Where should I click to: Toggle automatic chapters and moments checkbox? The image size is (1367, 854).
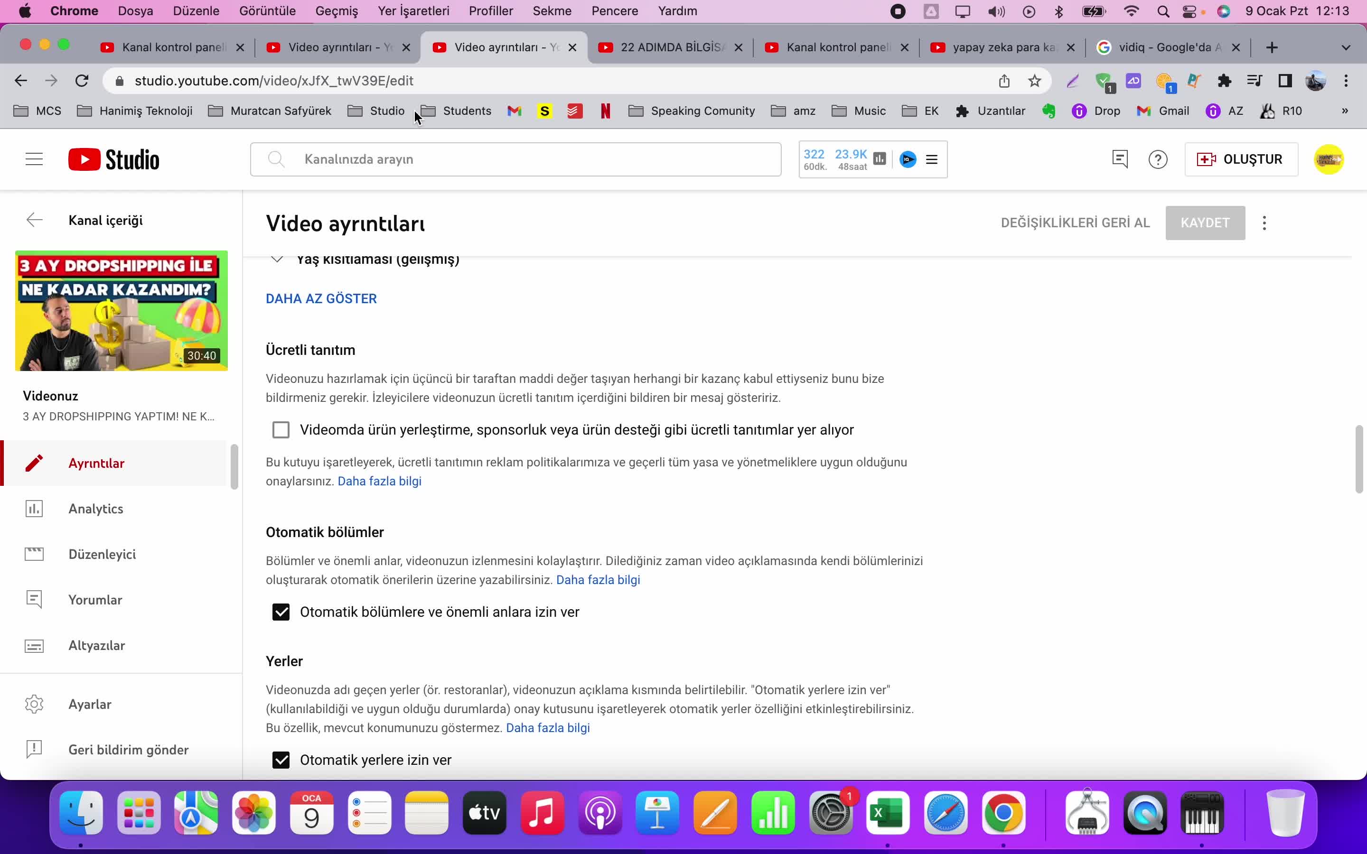click(x=281, y=611)
